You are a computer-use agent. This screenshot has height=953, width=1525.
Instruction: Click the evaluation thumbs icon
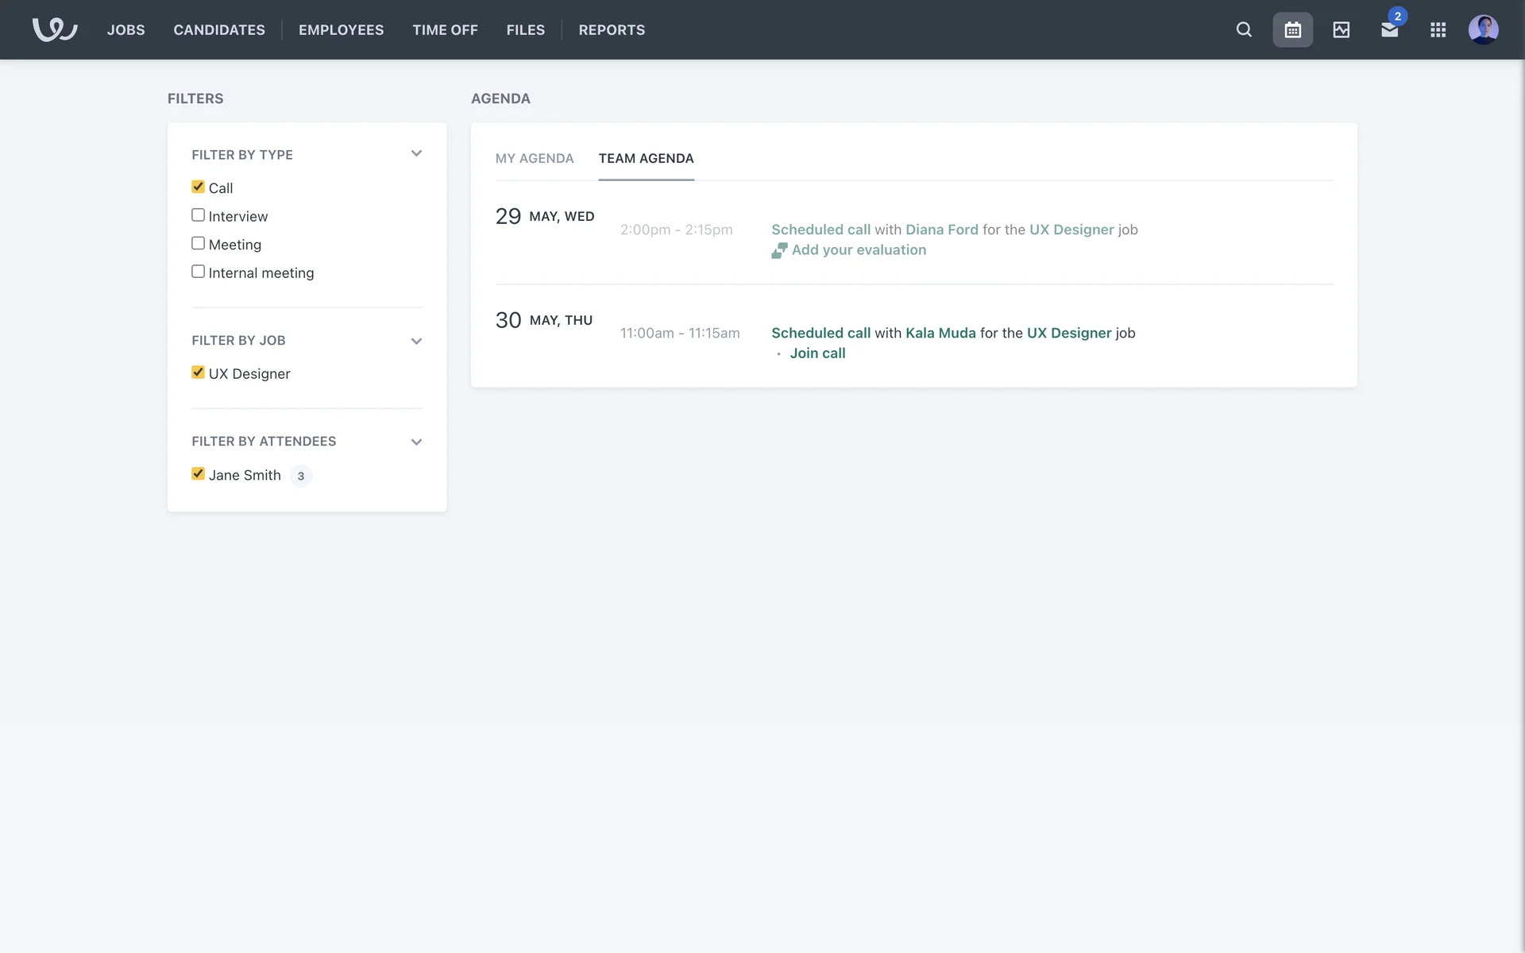779,250
